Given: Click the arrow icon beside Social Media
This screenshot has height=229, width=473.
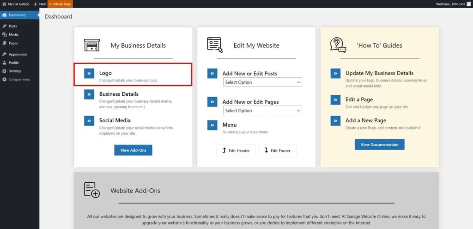Looking at the screenshot, I should click(x=89, y=121).
